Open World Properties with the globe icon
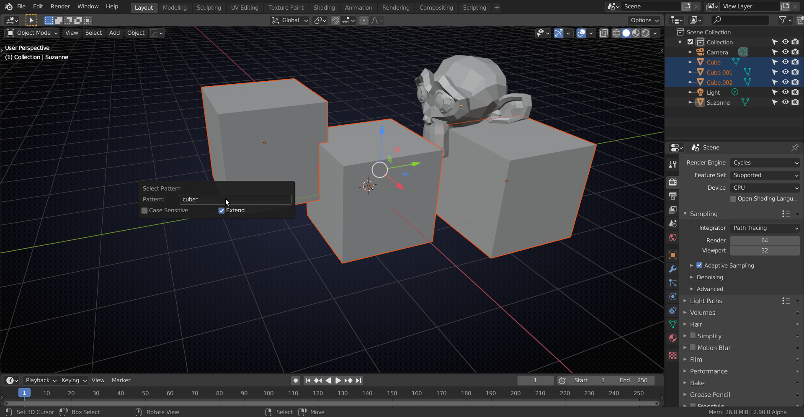 click(x=673, y=237)
